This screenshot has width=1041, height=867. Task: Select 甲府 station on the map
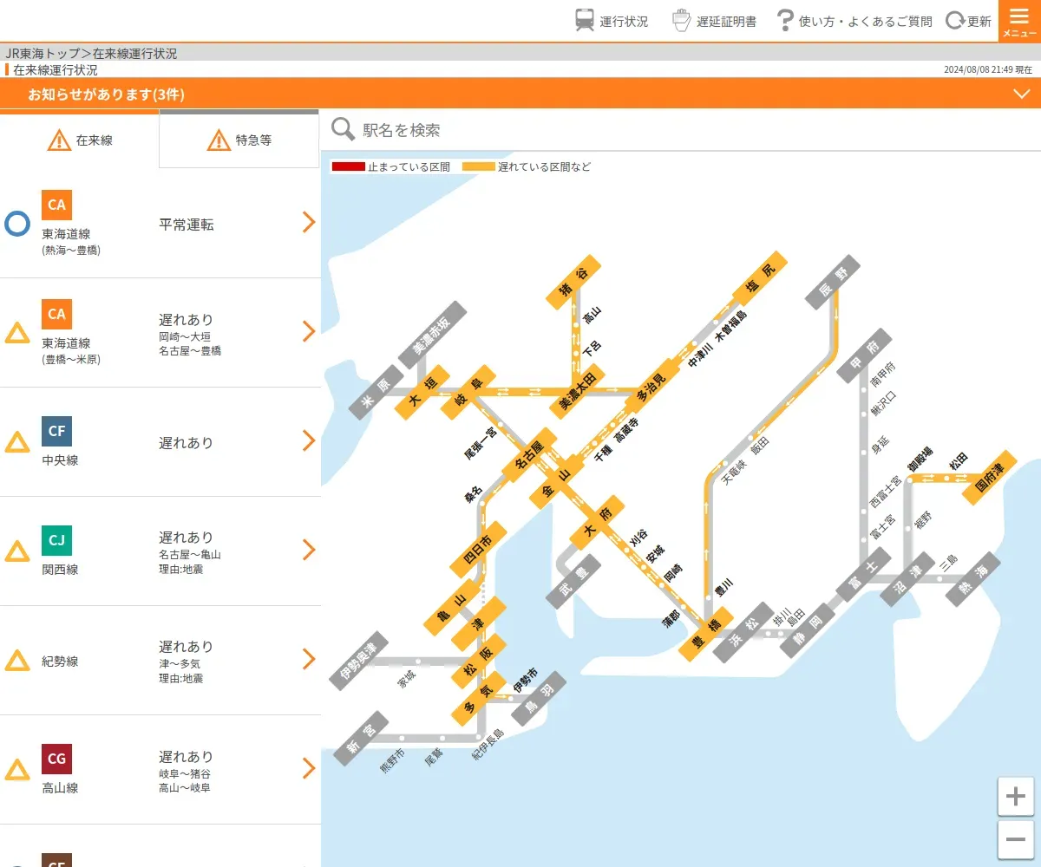click(x=865, y=355)
